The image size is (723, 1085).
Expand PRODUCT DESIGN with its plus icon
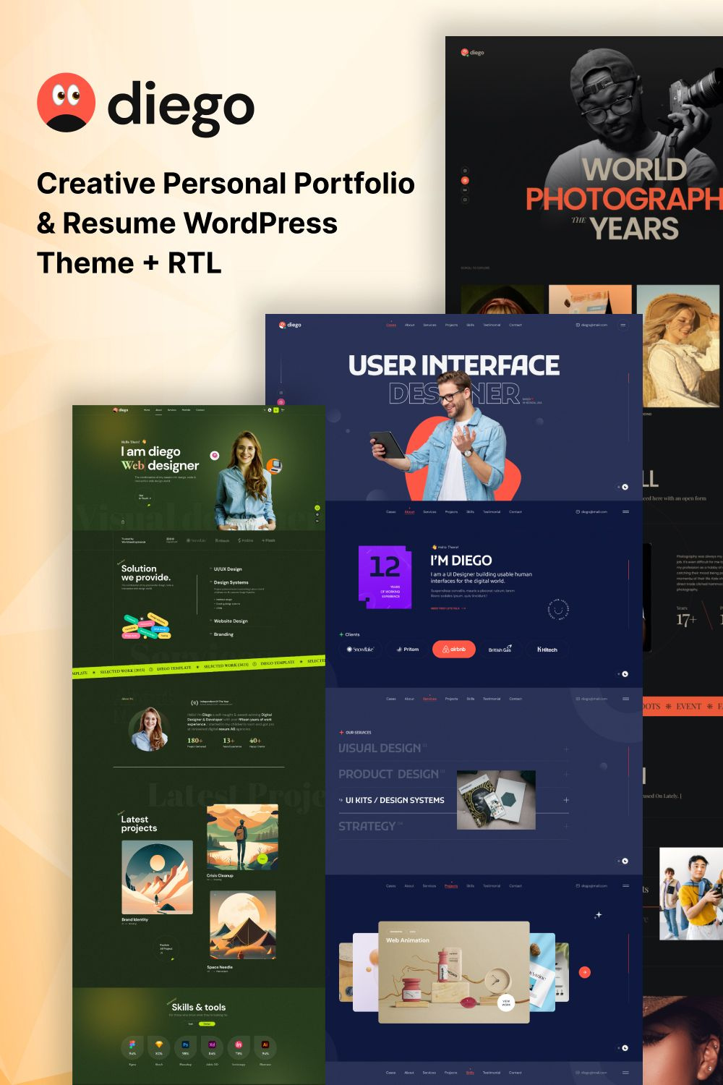point(565,773)
